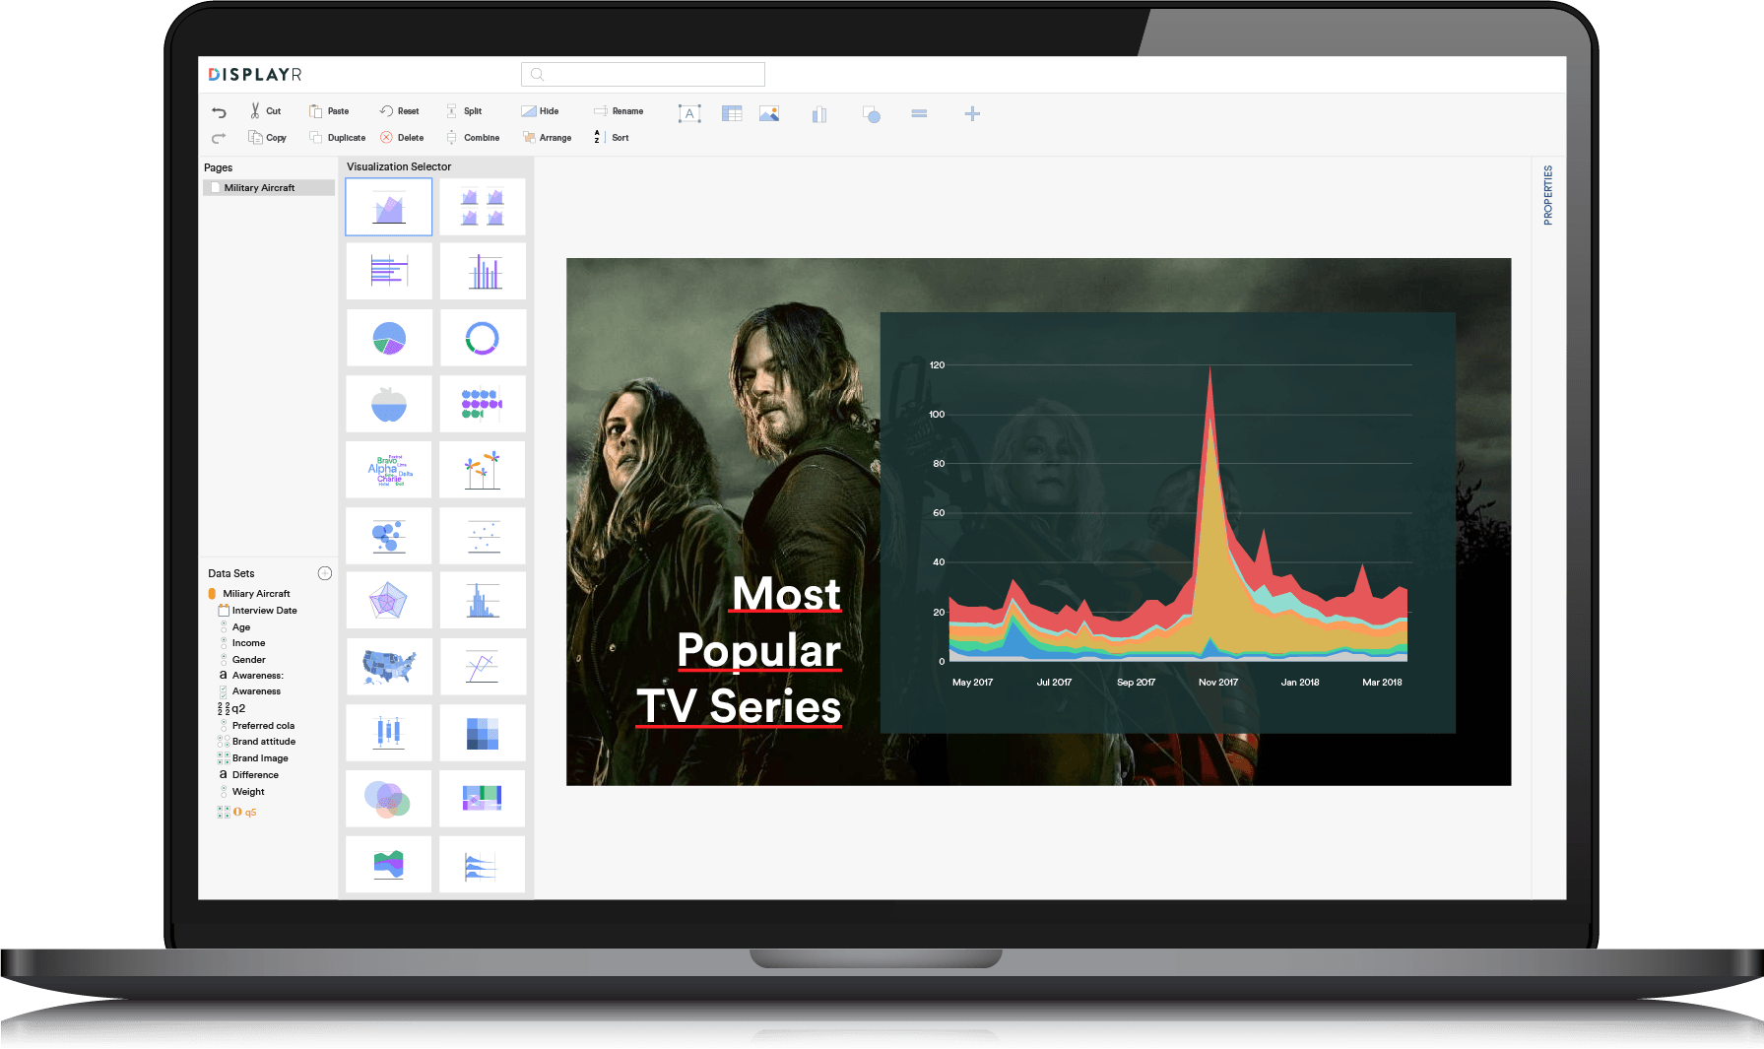Choose the repeated icons pictograph visualization

(x=483, y=404)
